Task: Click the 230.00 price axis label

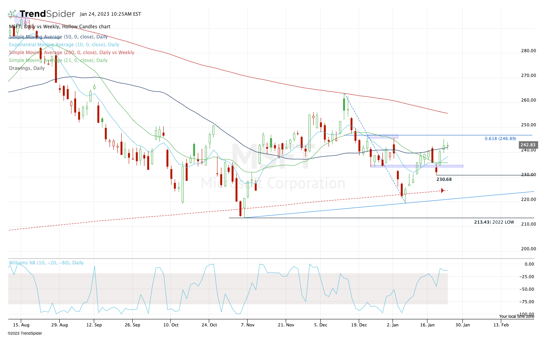Action: 528,175
